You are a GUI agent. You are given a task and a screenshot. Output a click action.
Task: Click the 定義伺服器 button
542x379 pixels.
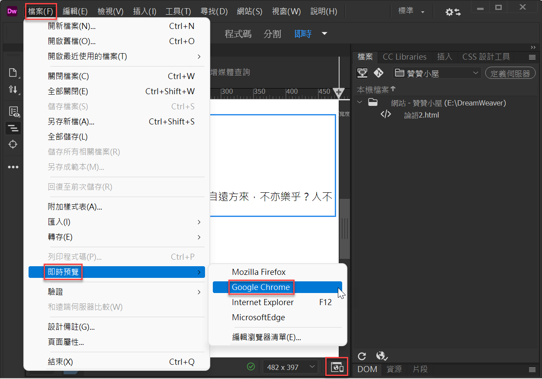tap(510, 73)
